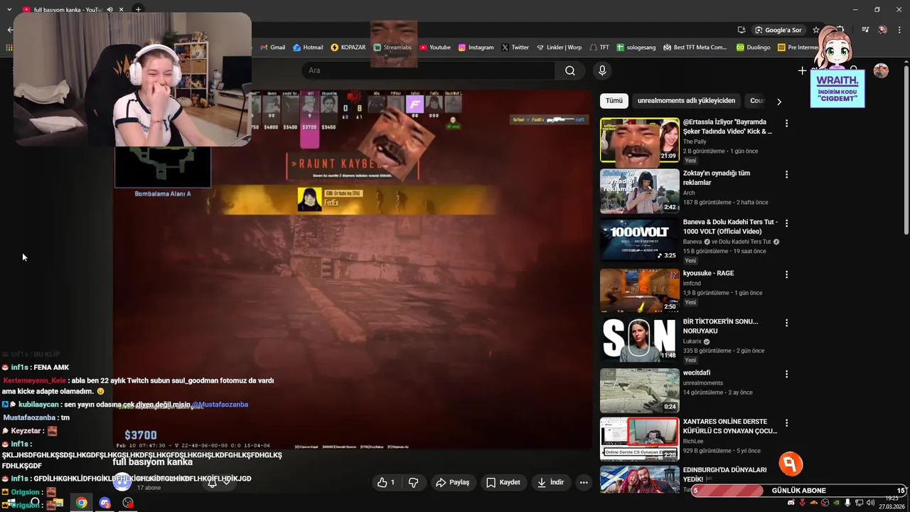Image resolution: width=910 pixels, height=512 pixels.
Task: Click the Paylaş share button
Action: (x=452, y=482)
